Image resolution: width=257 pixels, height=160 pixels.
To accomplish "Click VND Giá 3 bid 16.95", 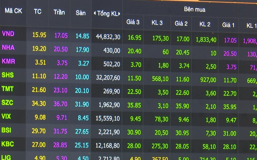I will 135,38.
